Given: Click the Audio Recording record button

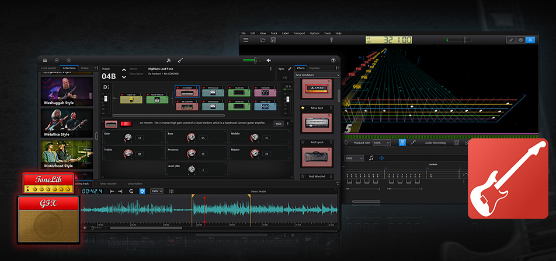Looking at the screenshot, I should coord(456,143).
